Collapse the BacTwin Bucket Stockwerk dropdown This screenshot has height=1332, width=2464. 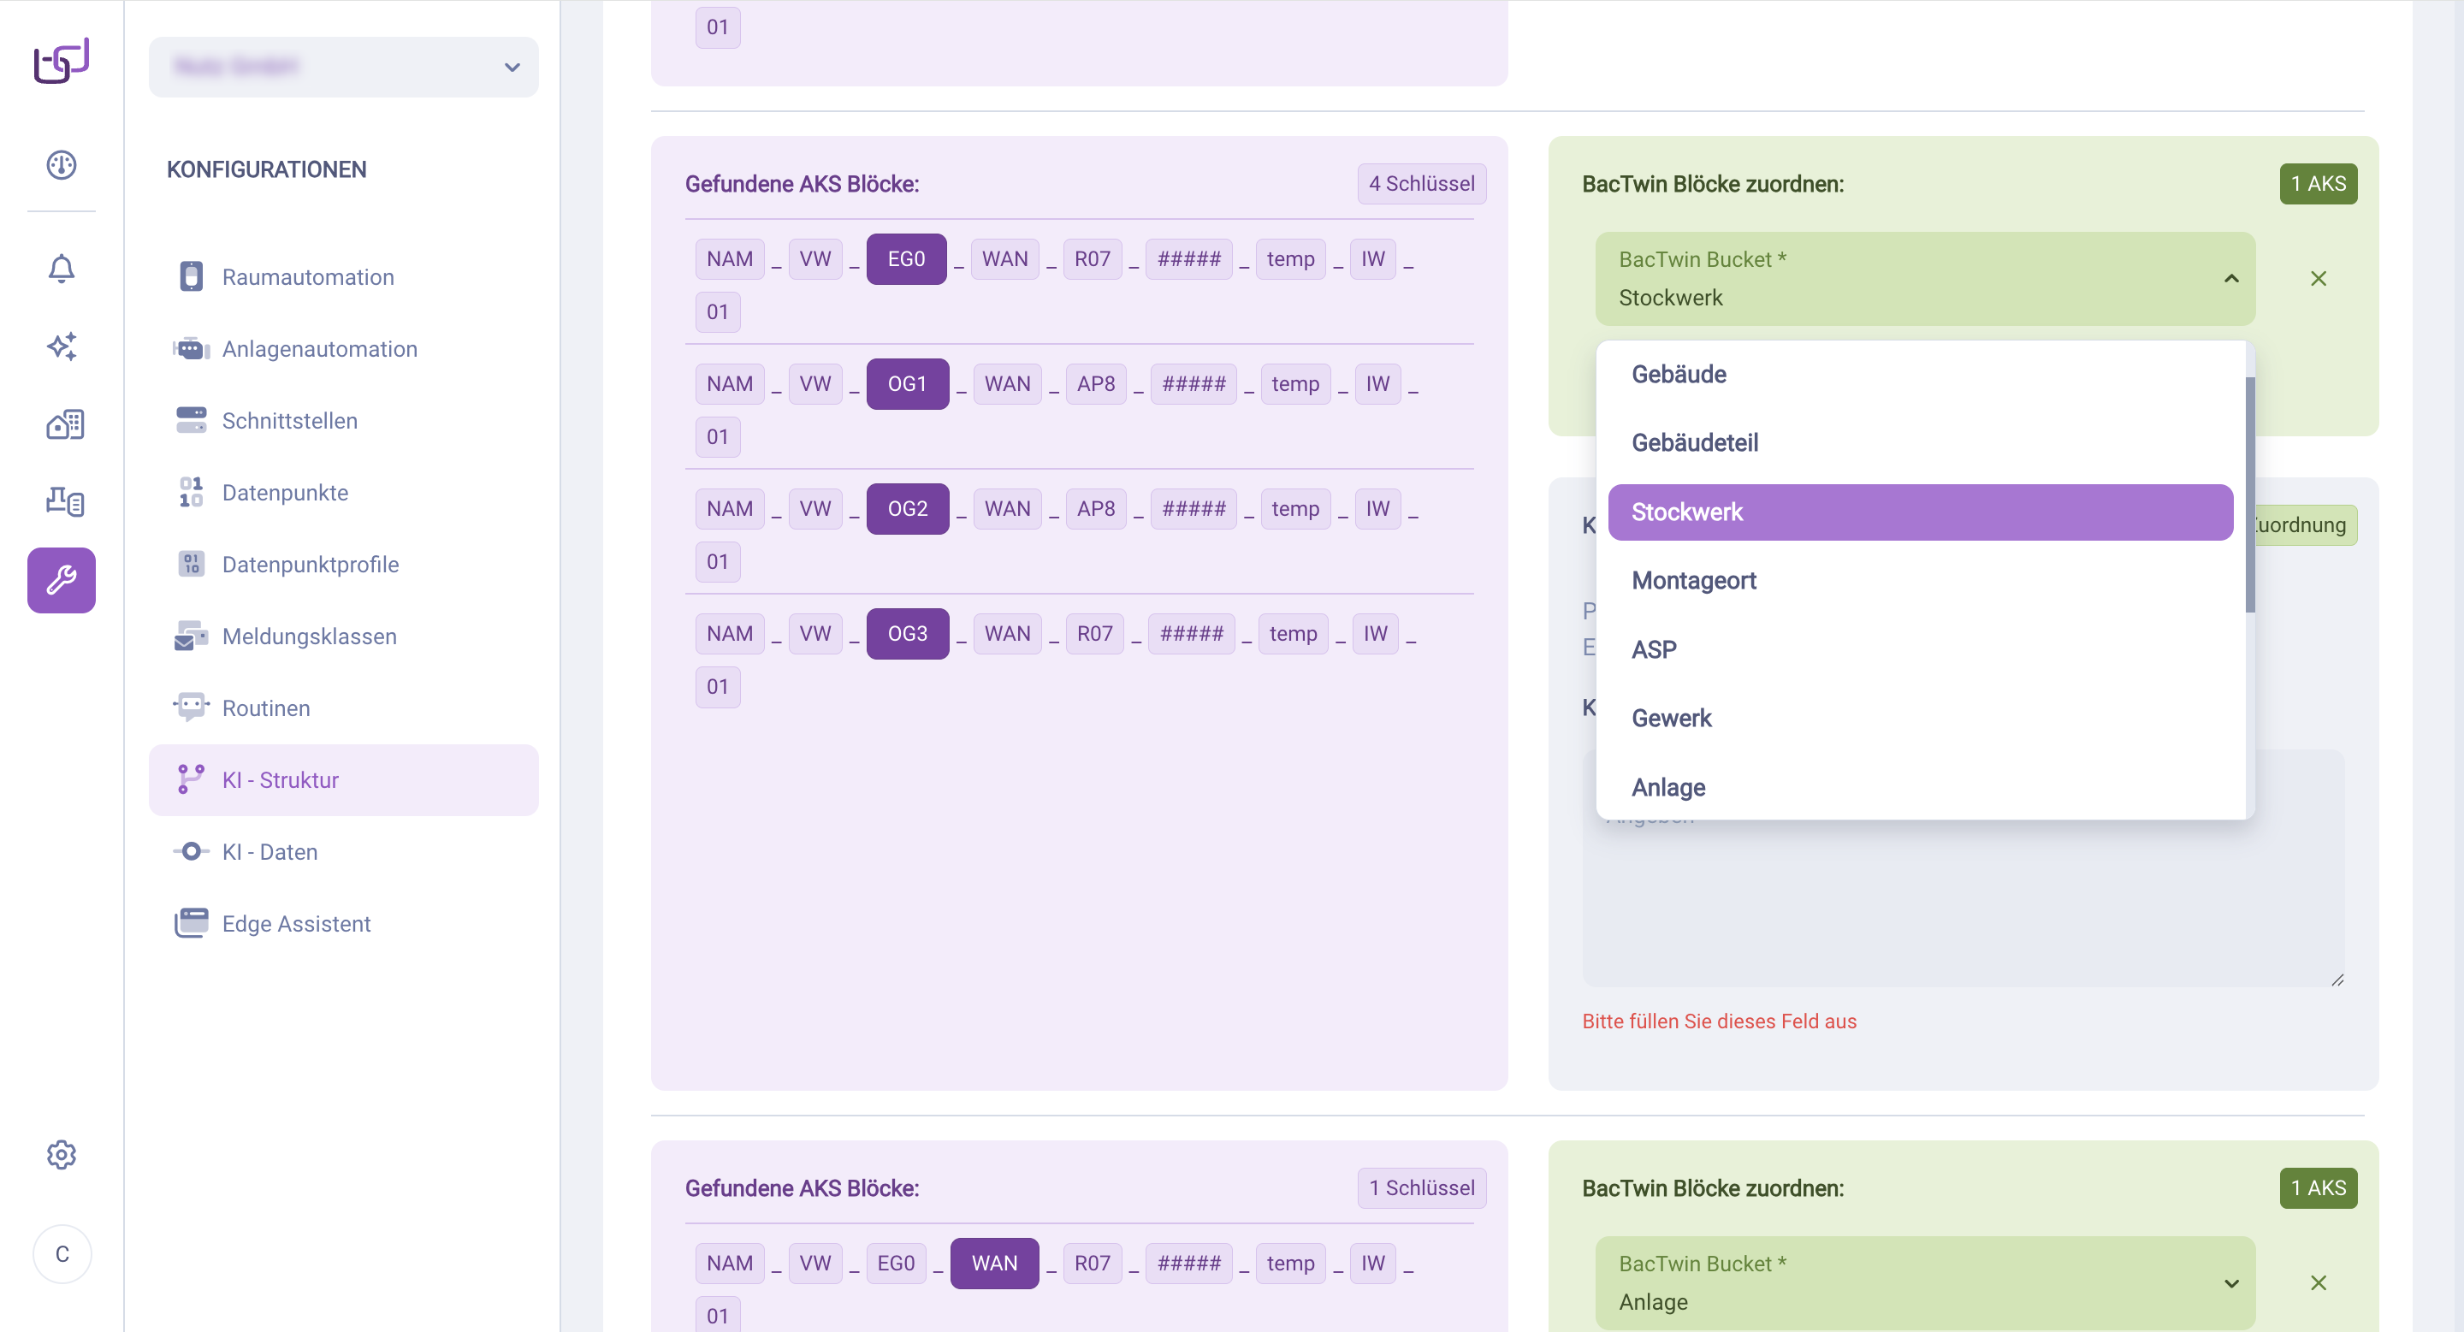pos(2230,278)
